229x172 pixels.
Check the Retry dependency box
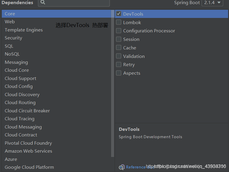118,64
